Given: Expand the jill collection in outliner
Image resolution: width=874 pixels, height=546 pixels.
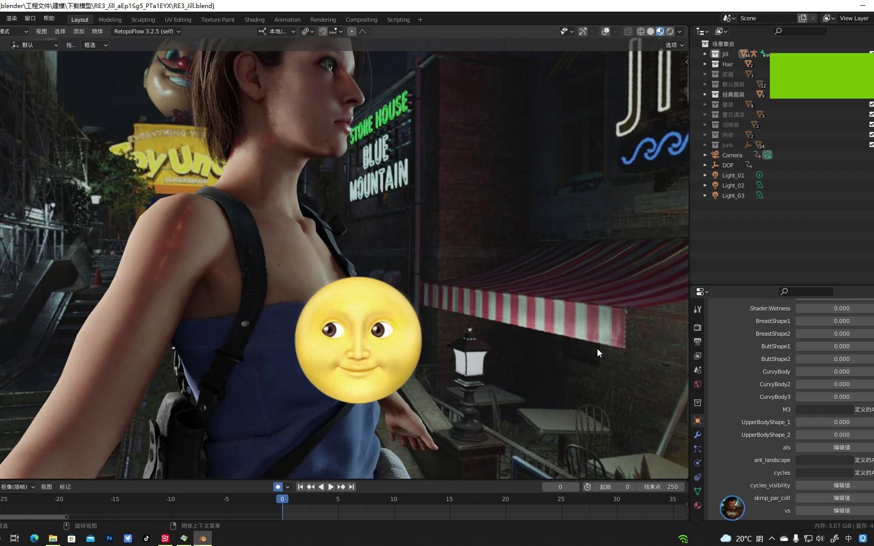Looking at the screenshot, I should (705, 54).
